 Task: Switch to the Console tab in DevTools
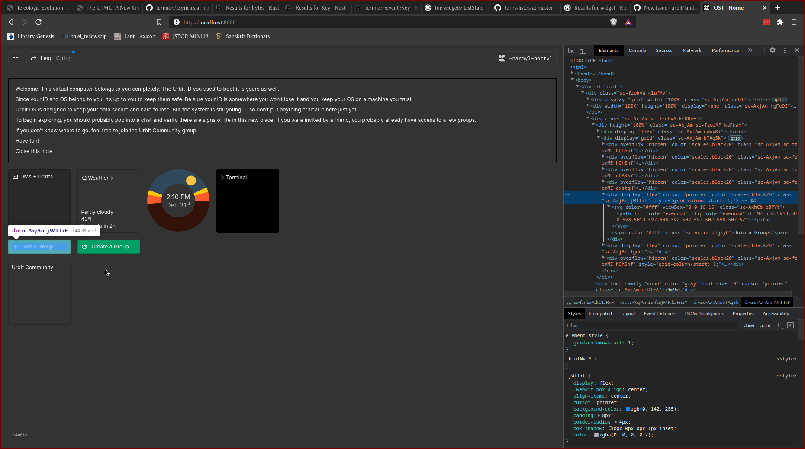click(x=637, y=50)
